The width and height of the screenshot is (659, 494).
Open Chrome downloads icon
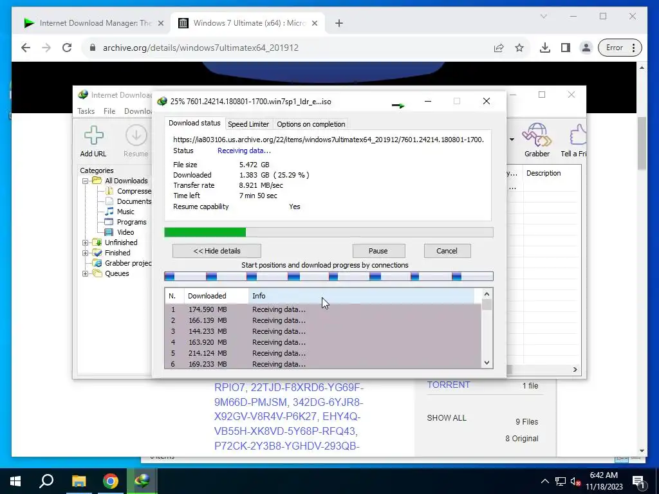pyautogui.click(x=544, y=48)
